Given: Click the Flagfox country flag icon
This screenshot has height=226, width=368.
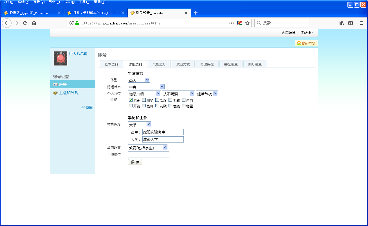Looking at the screenshot, I should pyautogui.click(x=239, y=23).
